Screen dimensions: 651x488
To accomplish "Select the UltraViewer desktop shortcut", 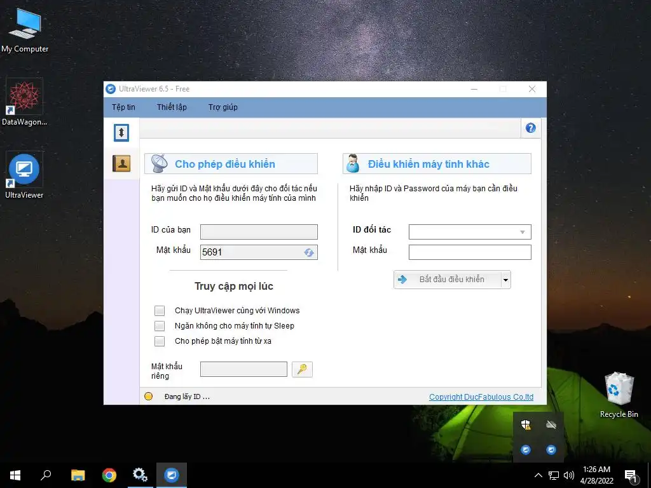I will (24, 175).
